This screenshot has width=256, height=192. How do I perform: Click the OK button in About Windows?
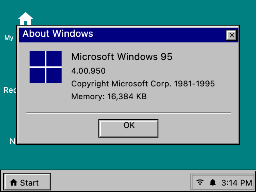(128, 128)
